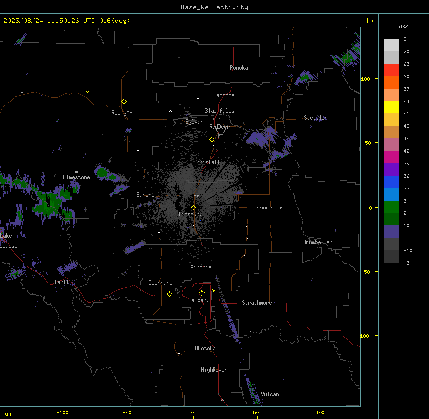The image size is (429, 419).
Task: Click the -30 value in the dBZ legend
Action: tap(408, 263)
